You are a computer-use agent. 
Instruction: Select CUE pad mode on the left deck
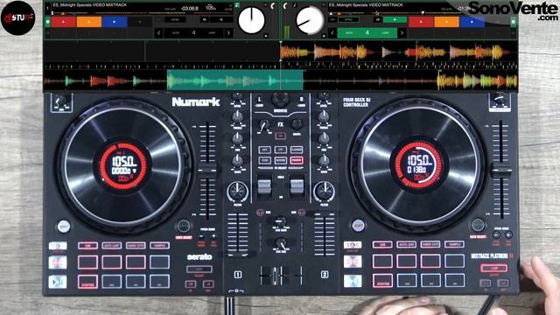[87, 246]
